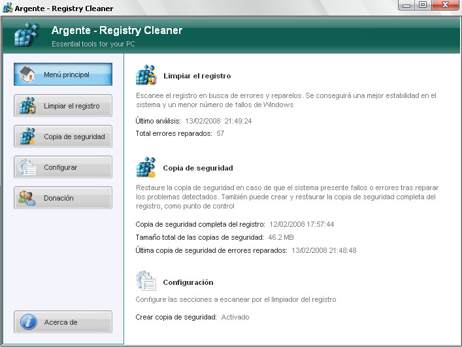The image size is (462, 347).
Task: Click the blue info icon on Acerca de
Action: [x=29, y=322]
